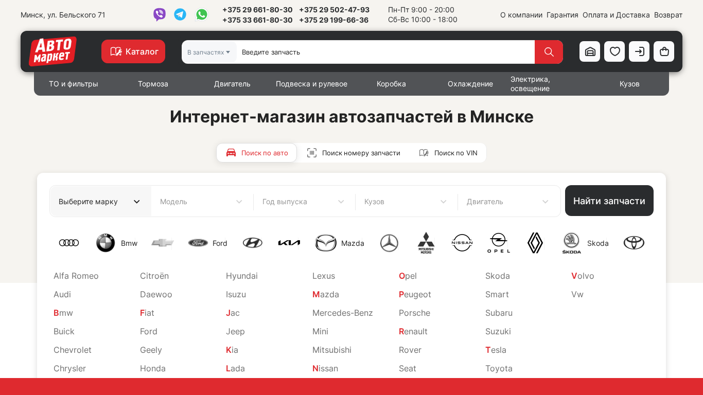This screenshot has width=703, height=395.
Task: Choose Geely from the brand list
Action: point(151,350)
